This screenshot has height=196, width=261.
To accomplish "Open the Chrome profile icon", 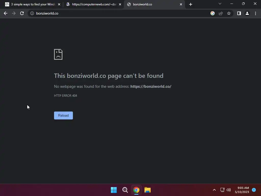I will pos(247,13).
